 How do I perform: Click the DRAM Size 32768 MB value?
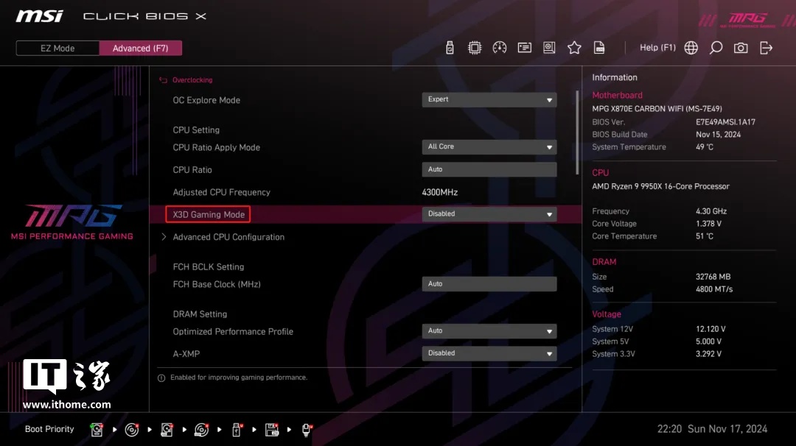tap(713, 277)
